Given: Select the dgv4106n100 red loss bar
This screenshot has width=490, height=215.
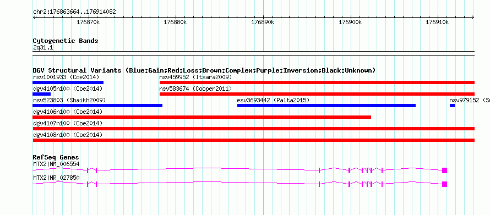Looking at the screenshot, I should [x=202, y=117].
